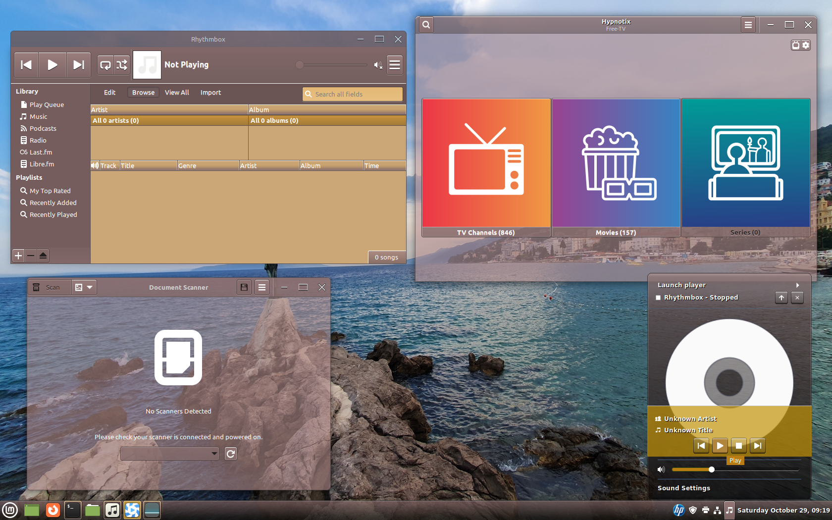832x520 pixels.
Task: Sort by Time column header
Action: pos(384,165)
